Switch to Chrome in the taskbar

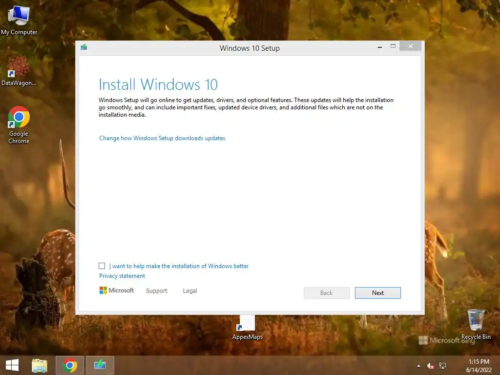point(70,365)
